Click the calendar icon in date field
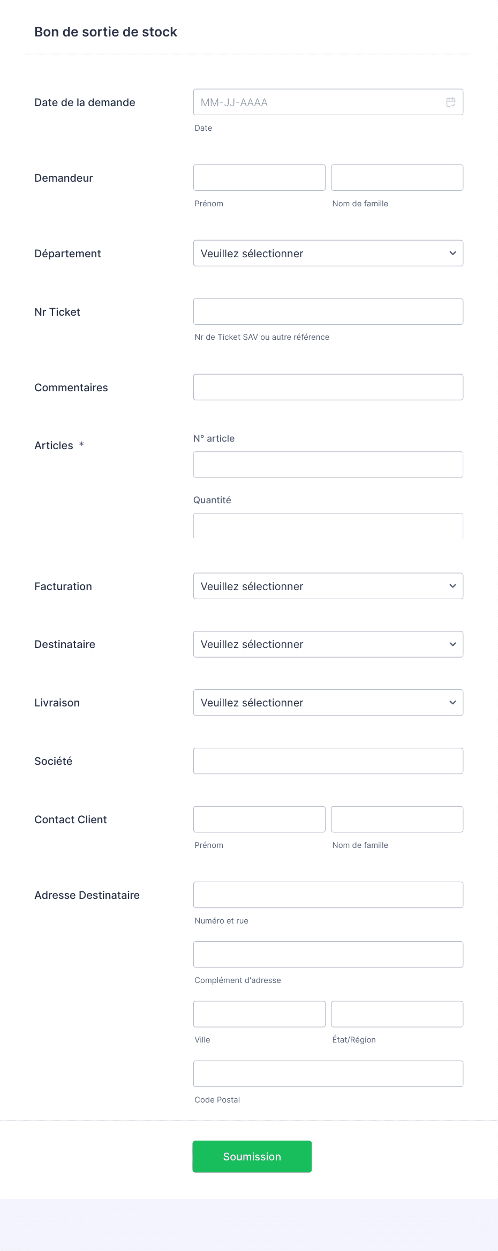 [x=451, y=102]
